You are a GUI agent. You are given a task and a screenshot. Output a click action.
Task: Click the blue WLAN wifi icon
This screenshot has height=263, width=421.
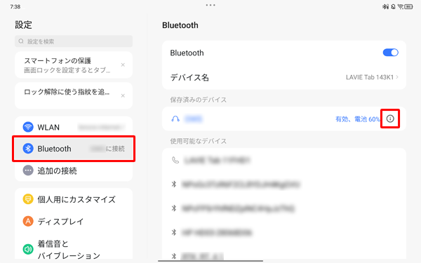point(28,127)
